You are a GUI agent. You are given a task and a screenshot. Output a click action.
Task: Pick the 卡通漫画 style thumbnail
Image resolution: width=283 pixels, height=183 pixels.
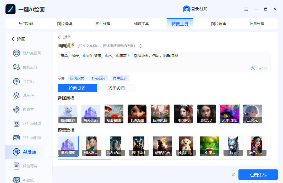pyautogui.click(x=137, y=114)
